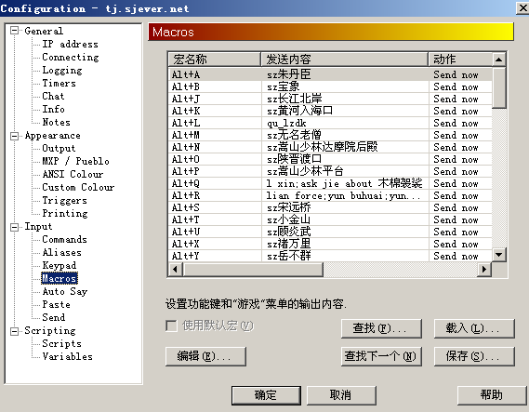
Task: Go to the Triggers page
Action: click(x=64, y=200)
